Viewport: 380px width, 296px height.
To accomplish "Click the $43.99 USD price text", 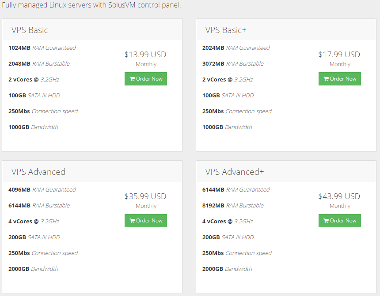I will pos(339,196).
